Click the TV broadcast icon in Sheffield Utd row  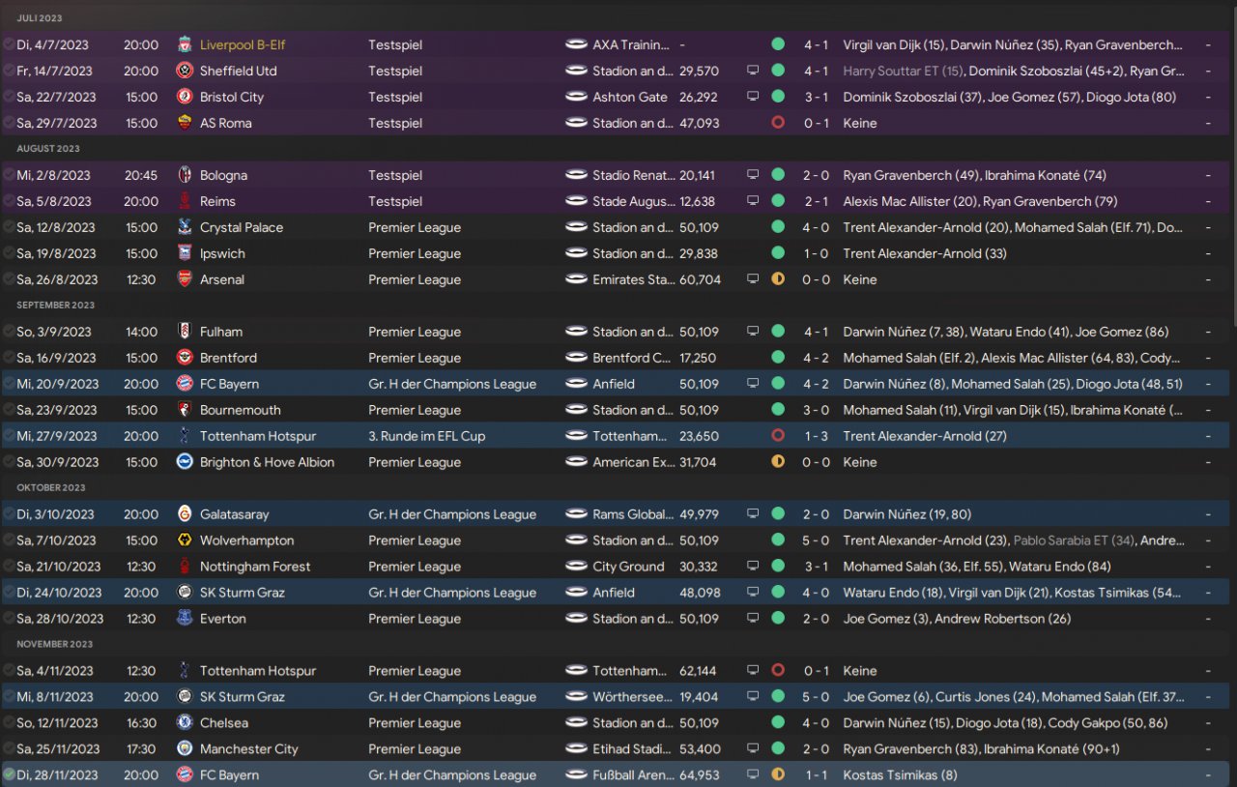pyautogui.click(x=753, y=71)
